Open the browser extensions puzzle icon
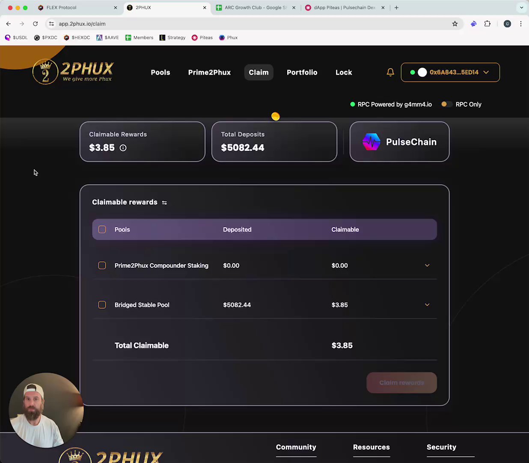The image size is (529, 463). [x=487, y=24]
